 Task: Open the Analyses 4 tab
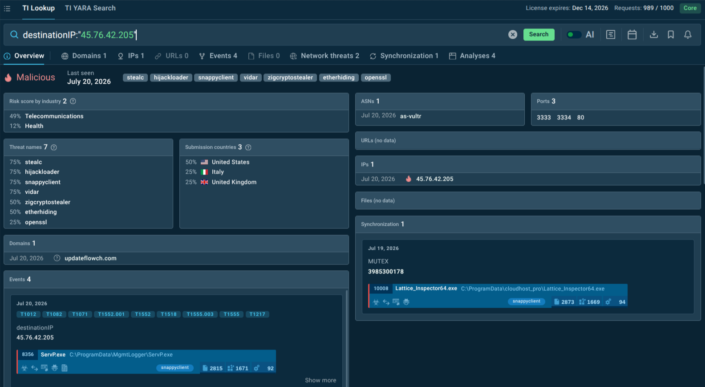click(472, 56)
